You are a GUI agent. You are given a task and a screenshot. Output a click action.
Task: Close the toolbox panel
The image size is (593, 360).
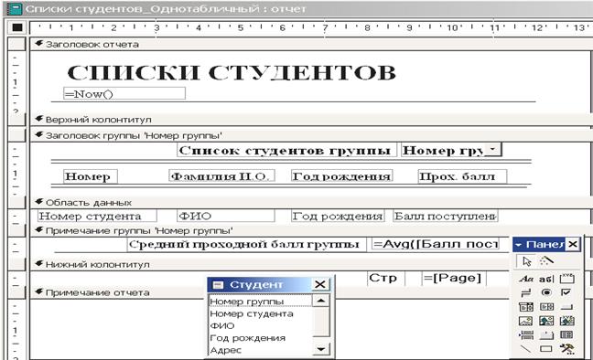[573, 244]
